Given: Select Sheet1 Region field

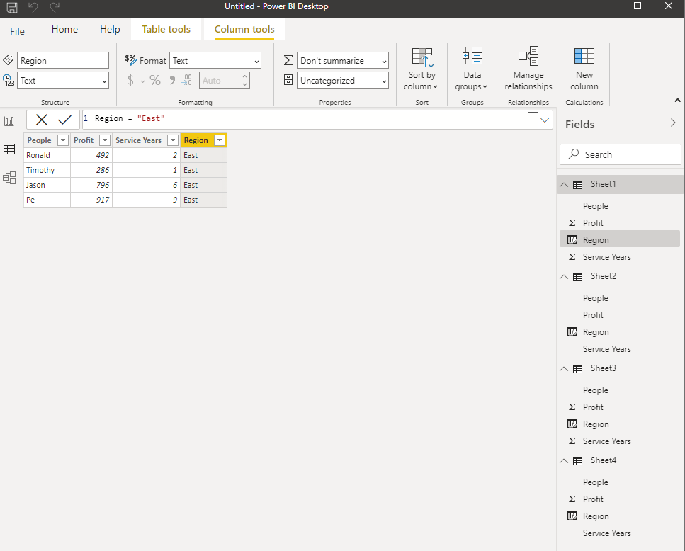Looking at the screenshot, I should [x=619, y=239].
